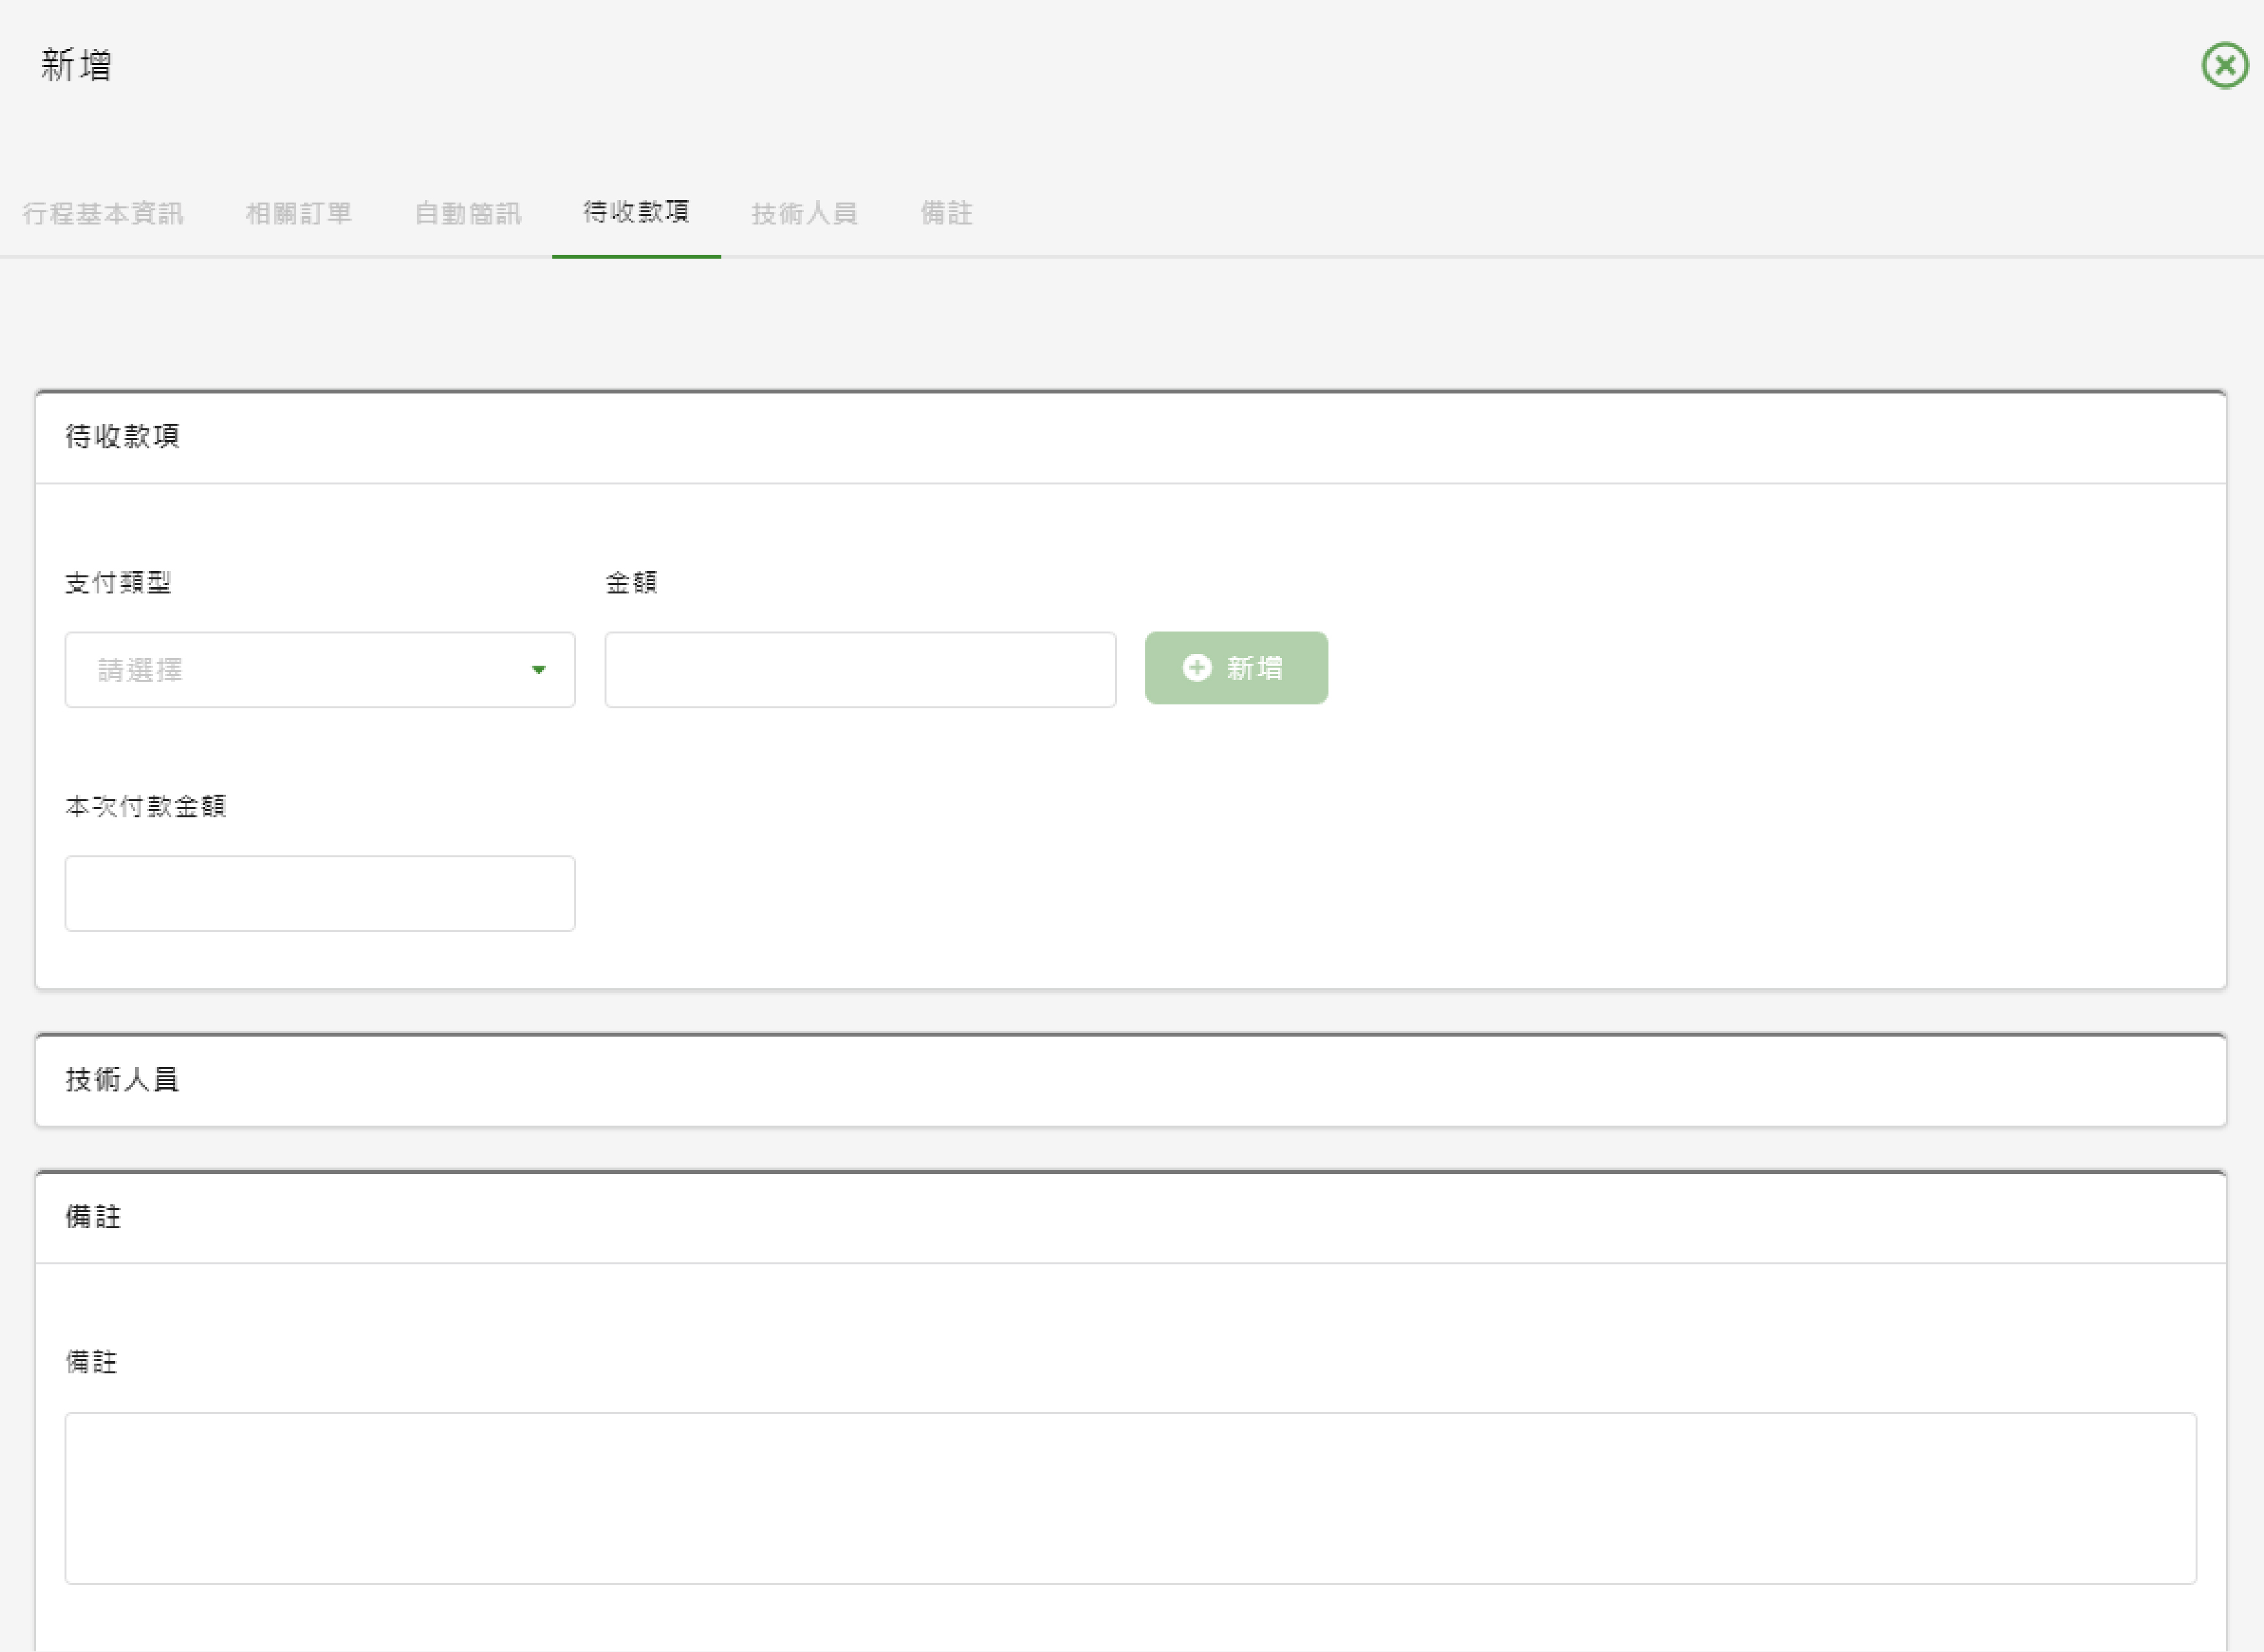Click the 支付類型 field label

118,583
